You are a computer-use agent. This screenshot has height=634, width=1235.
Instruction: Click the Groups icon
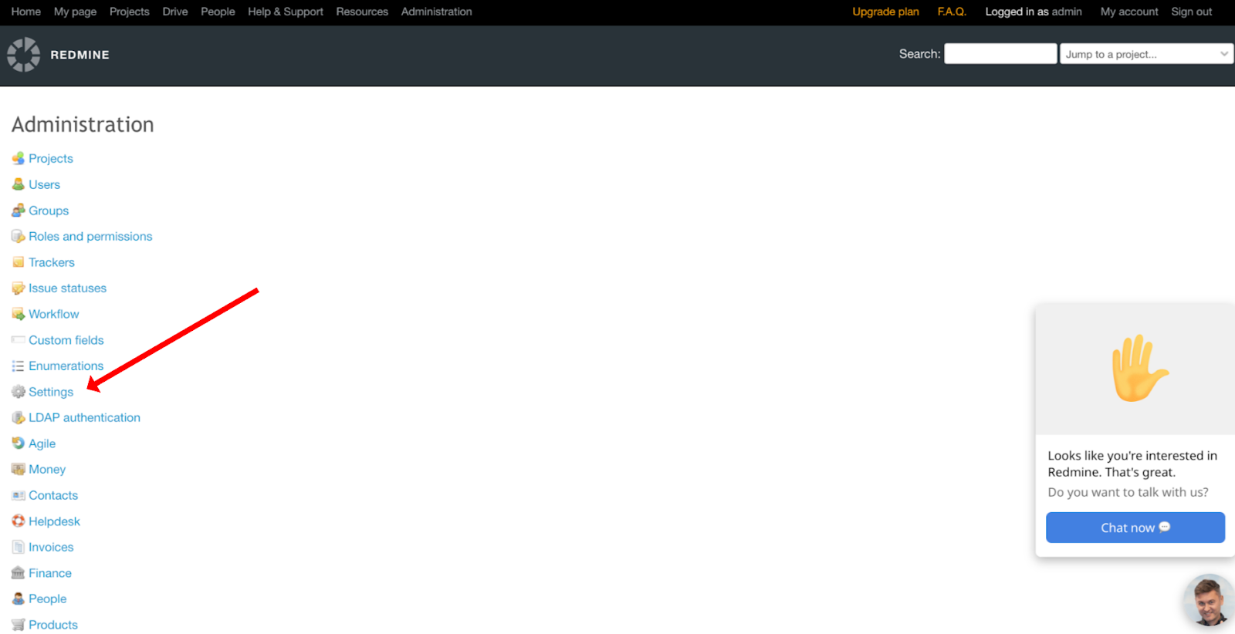click(x=19, y=211)
